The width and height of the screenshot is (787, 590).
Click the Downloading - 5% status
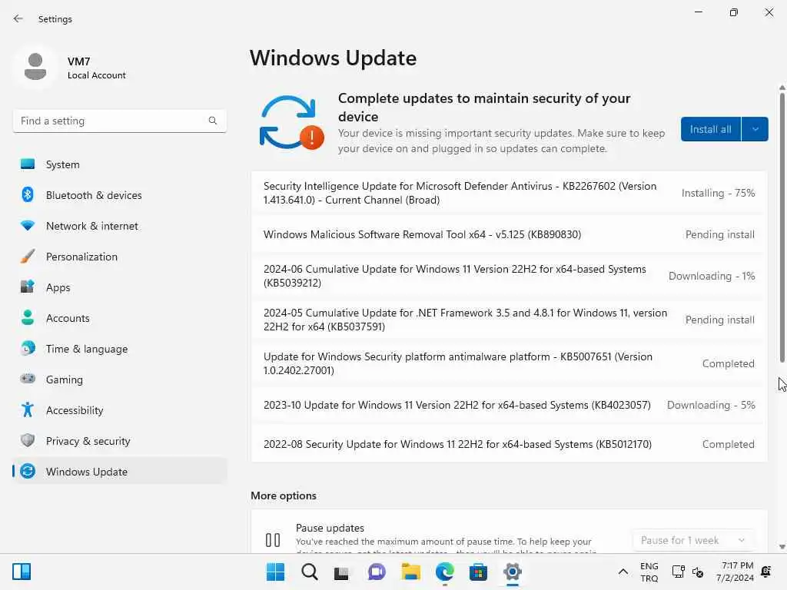pyautogui.click(x=711, y=405)
